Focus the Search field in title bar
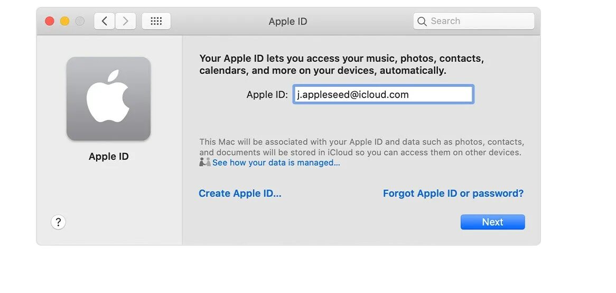Screen dimensions: 616x293 (x=474, y=21)
